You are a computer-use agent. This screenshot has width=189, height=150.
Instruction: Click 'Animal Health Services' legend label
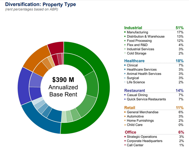click(x=144, y=74)
